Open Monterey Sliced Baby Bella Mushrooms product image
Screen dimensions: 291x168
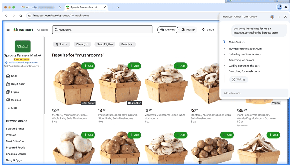coord(206,84)
